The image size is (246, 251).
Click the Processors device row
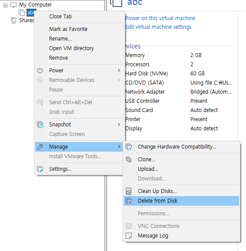(x=180, y=64)
